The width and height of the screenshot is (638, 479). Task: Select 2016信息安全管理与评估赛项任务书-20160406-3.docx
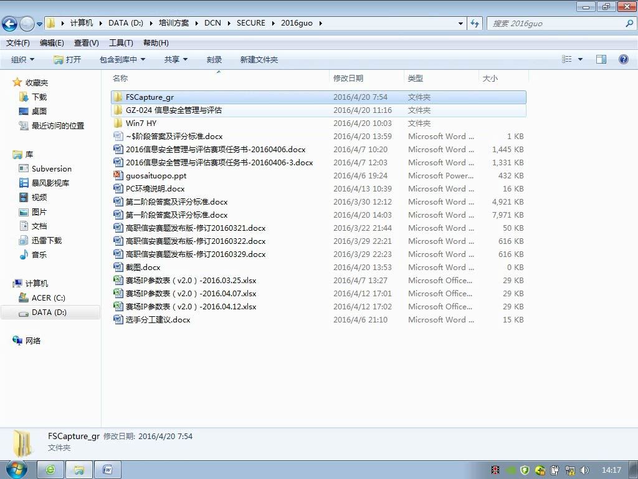tap(219, 163)
